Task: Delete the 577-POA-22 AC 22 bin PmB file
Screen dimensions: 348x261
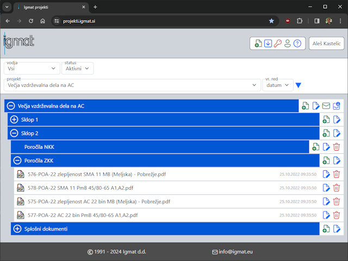Action: (337, 215)
